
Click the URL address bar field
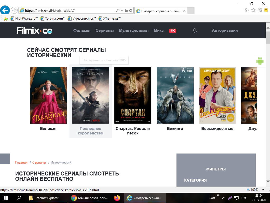click(69, 11)
